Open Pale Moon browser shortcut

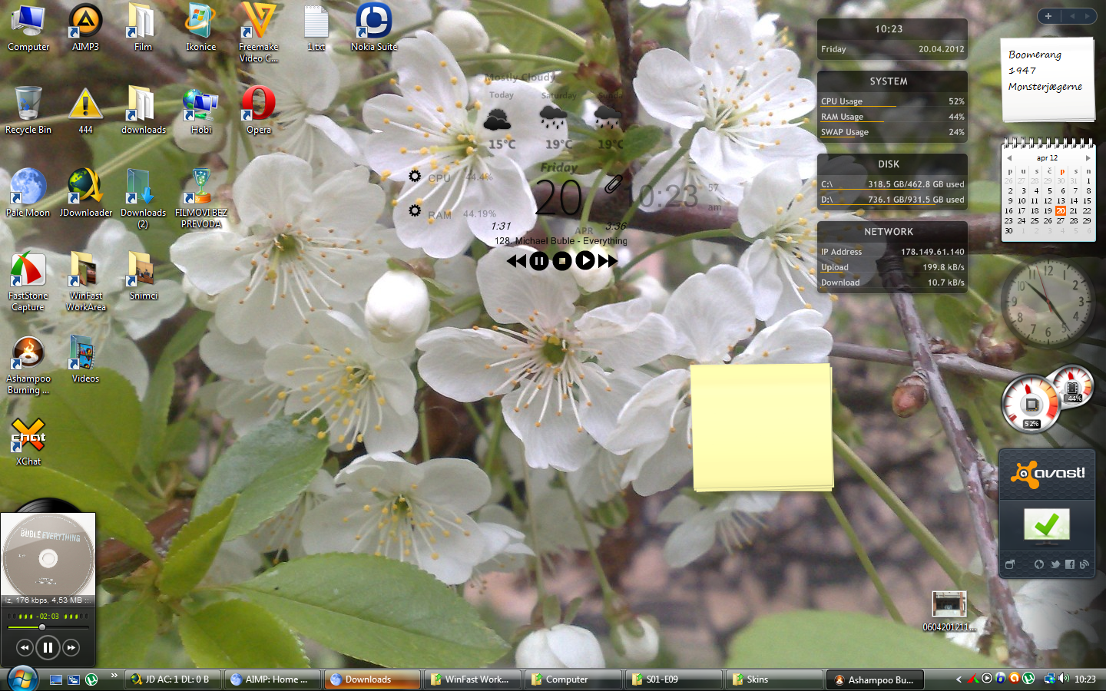point(28,193)
